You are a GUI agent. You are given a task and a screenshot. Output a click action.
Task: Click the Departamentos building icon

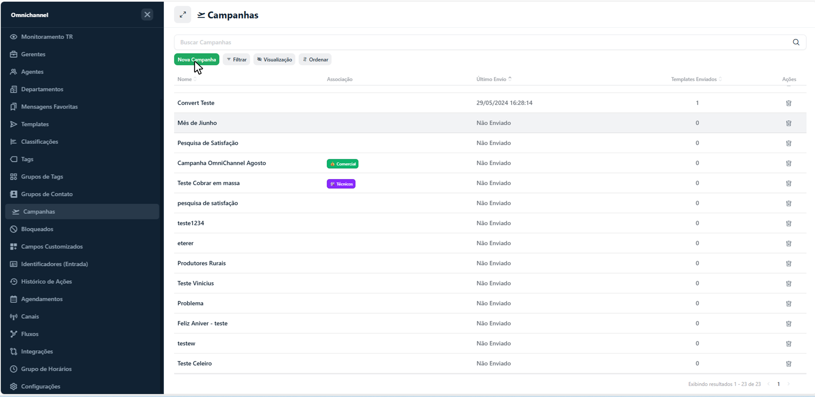(x=13, y=89)
